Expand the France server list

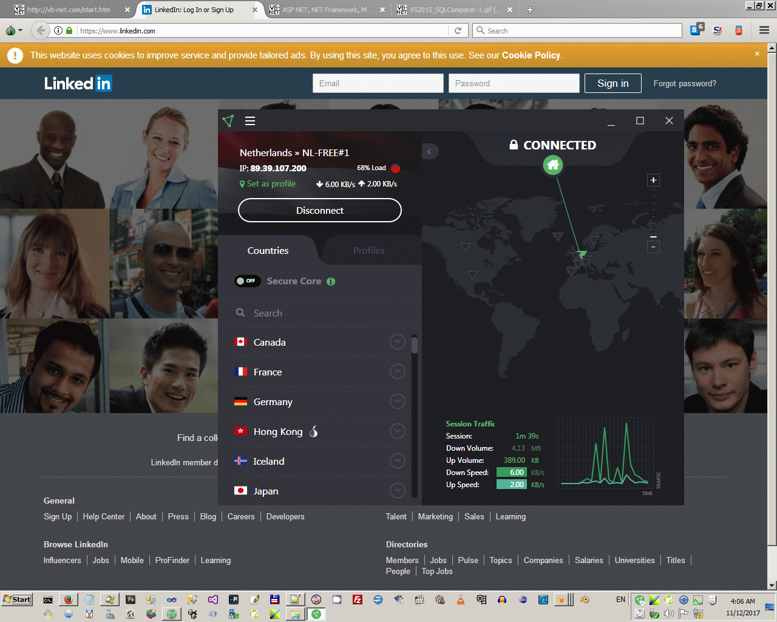point(398,372)
